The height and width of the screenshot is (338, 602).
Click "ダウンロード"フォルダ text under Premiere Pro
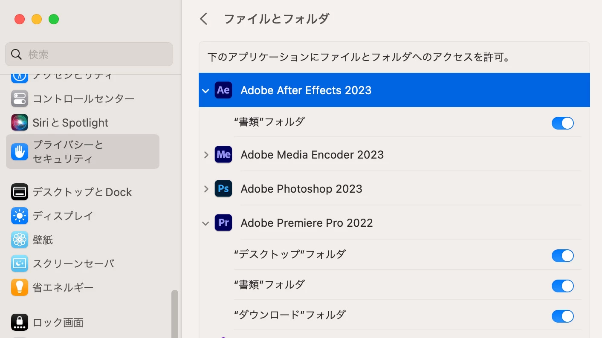[290, 315]
